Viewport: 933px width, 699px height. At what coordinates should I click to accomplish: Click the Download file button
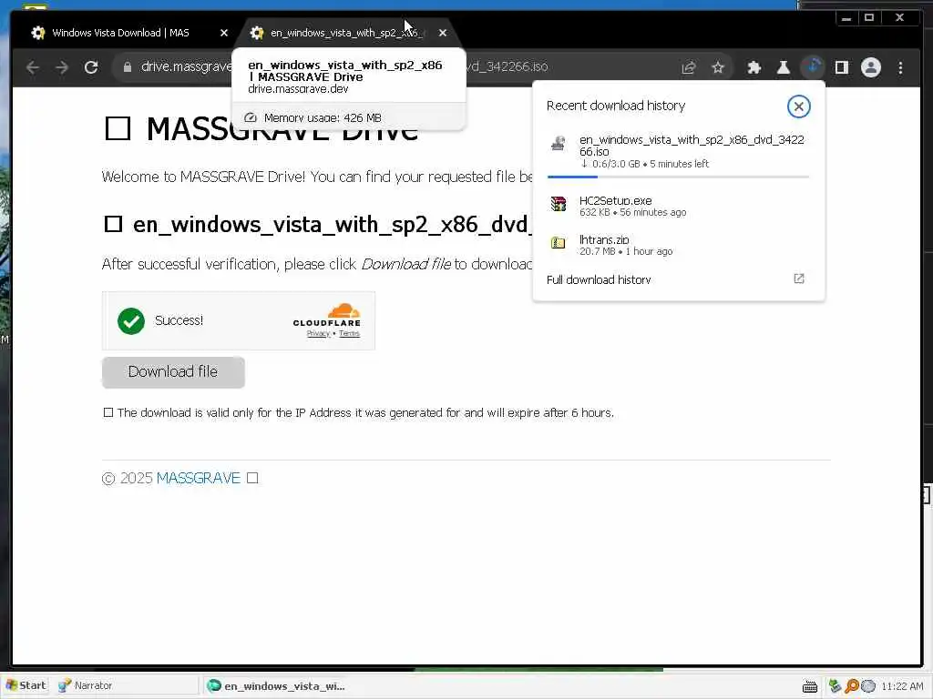pyautogui.click(x=173, y=372)
